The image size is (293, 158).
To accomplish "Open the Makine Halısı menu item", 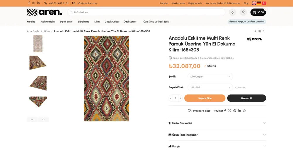I will pos(48,22).
